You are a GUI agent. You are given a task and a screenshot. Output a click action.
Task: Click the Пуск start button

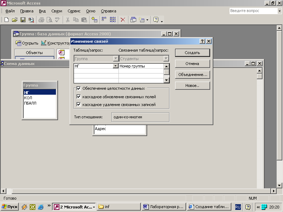[10, 207]
